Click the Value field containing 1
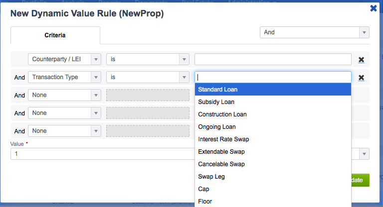The image size is (383, 207). (103, 154)
